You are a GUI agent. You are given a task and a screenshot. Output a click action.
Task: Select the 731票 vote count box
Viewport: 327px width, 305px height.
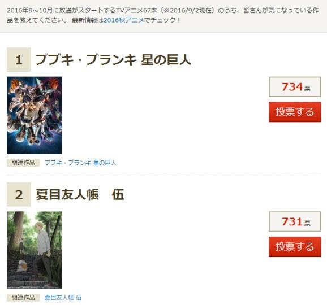click(x=295, y=221)
